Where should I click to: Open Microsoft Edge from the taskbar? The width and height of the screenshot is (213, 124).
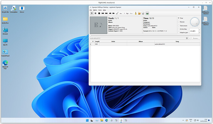click(106, 120)
